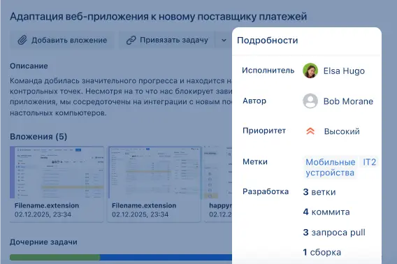
Task: Click the paperclip attachment icon
Action: coord(22,40)
